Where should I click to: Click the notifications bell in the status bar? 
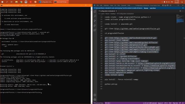(183, 103)
